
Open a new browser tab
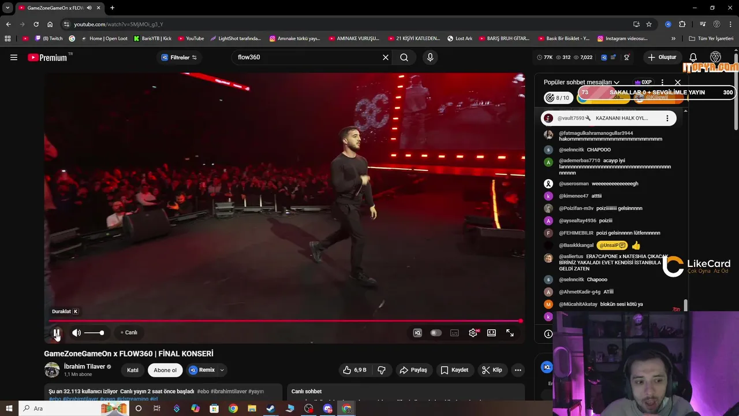pos(112,8)
